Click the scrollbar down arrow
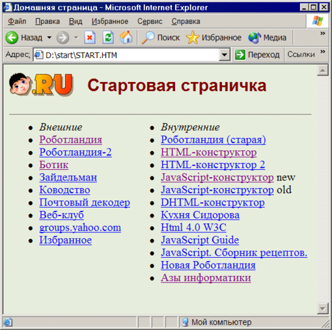Screen dimensions: 332x330 click(322, 309)
